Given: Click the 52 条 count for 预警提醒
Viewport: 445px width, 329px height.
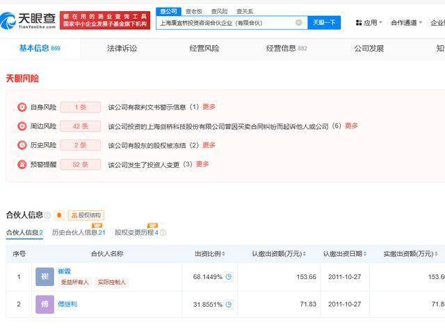Looking at the screenshot, I should [81, 164].
